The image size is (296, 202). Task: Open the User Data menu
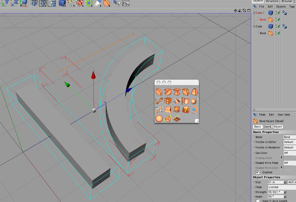283,115
